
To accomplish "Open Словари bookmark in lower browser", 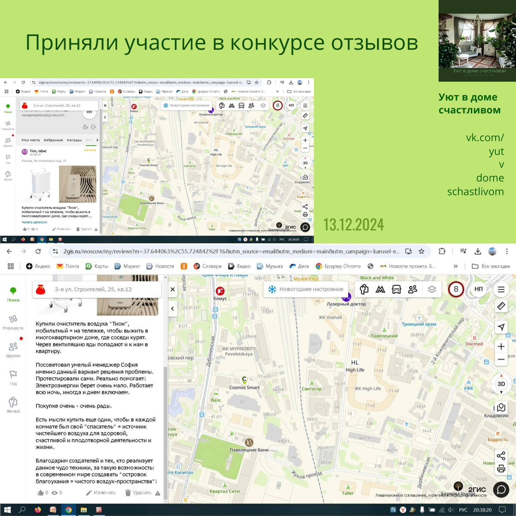I will (207, 266).
